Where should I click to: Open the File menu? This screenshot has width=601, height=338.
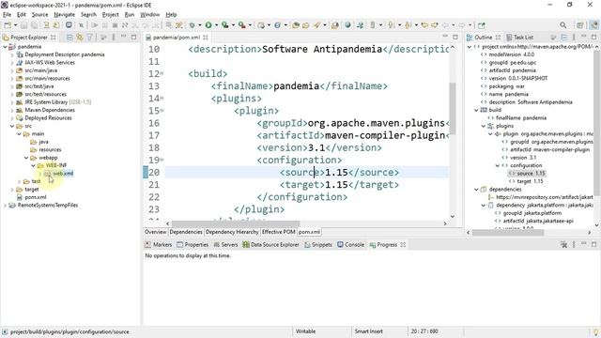click(x=7, y=15)
